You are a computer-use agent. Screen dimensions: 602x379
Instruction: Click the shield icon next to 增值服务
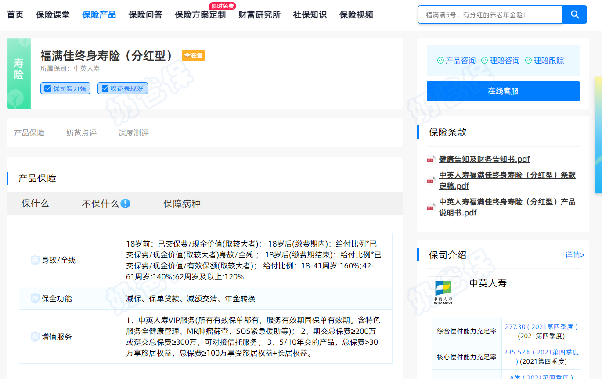[x=35, y=337]
